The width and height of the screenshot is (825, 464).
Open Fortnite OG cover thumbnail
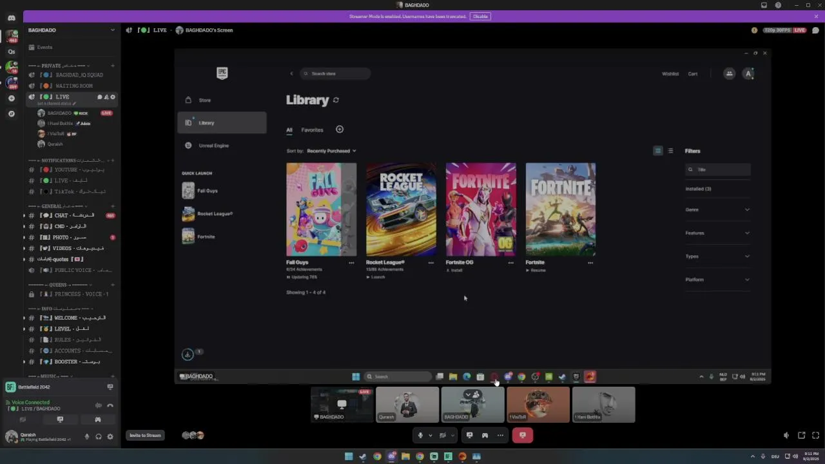tap(481, 209)
